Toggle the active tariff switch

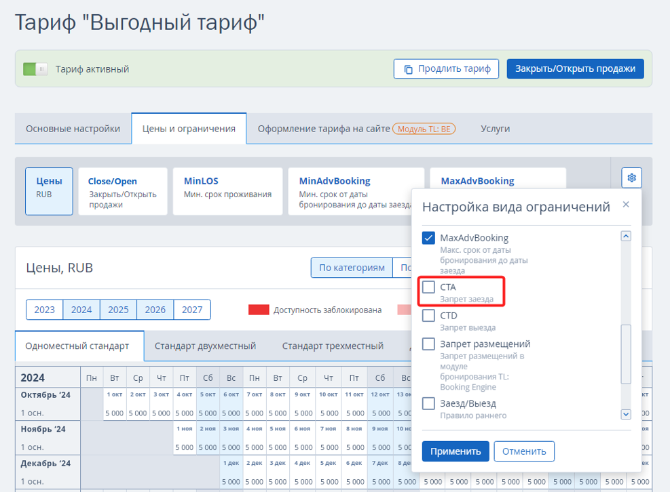(35, 69)
